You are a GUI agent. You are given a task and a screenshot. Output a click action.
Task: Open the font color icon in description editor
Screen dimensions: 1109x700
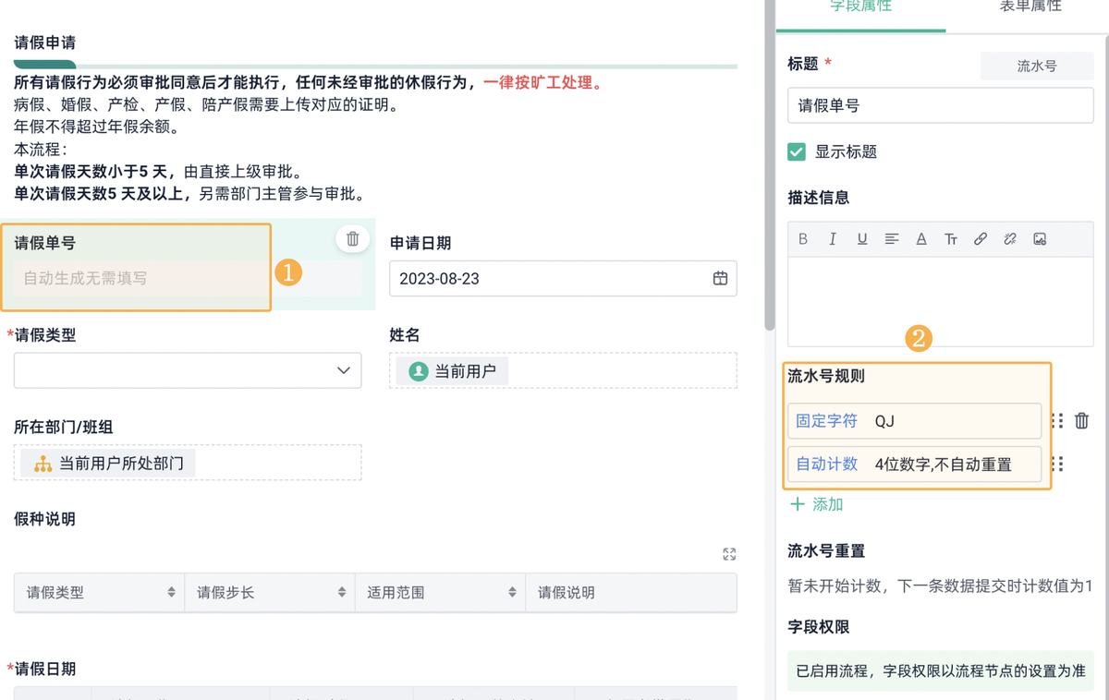[x=921, y=238]
